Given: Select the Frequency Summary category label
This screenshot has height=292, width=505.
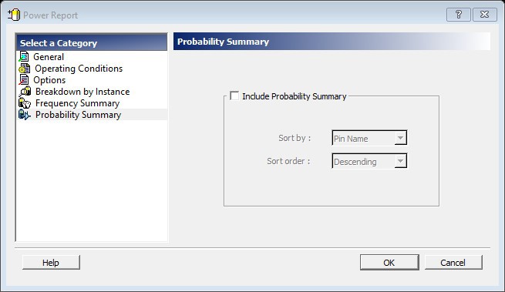Looking at the screenshot, I should [77, 103].
